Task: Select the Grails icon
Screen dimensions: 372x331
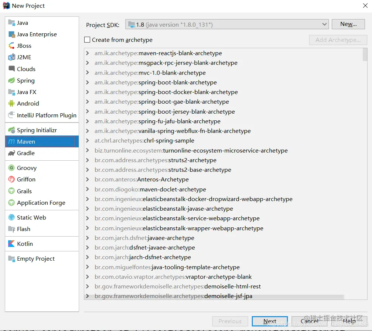Action: [x=11, y=191]
